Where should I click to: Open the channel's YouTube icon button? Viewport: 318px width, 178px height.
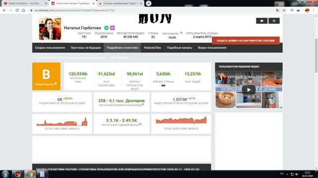click(x=262, y=21)
